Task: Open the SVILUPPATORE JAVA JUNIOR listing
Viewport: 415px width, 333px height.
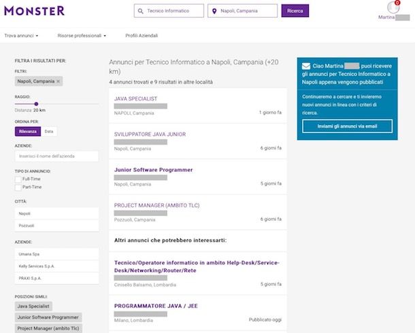Action: point(150,135)
